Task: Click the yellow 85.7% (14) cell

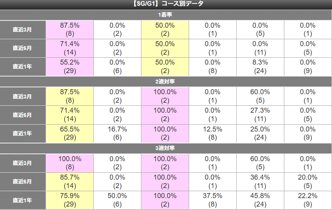Action: point(70,182)
